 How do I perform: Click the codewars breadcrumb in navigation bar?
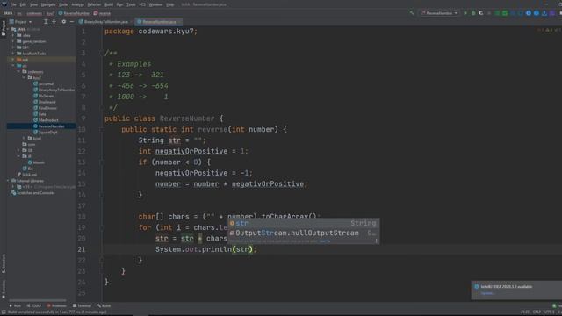(x=34, y=13)
